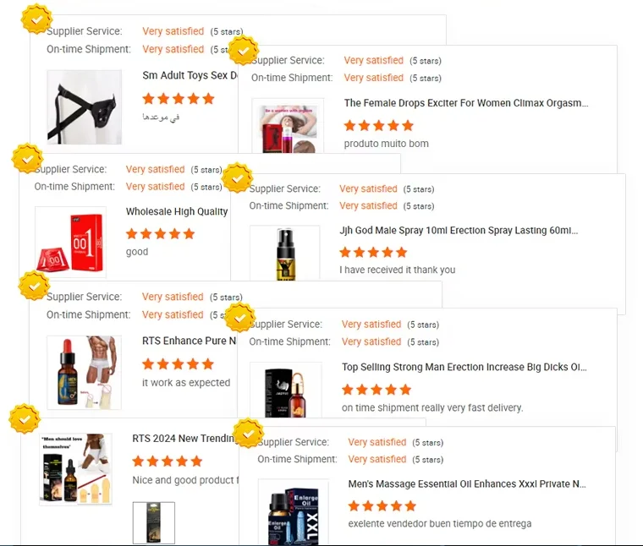The width and height of the screenshot is (643, 546).
Task: Open the red 001 box product thumbnail
Action: (70, 242)
